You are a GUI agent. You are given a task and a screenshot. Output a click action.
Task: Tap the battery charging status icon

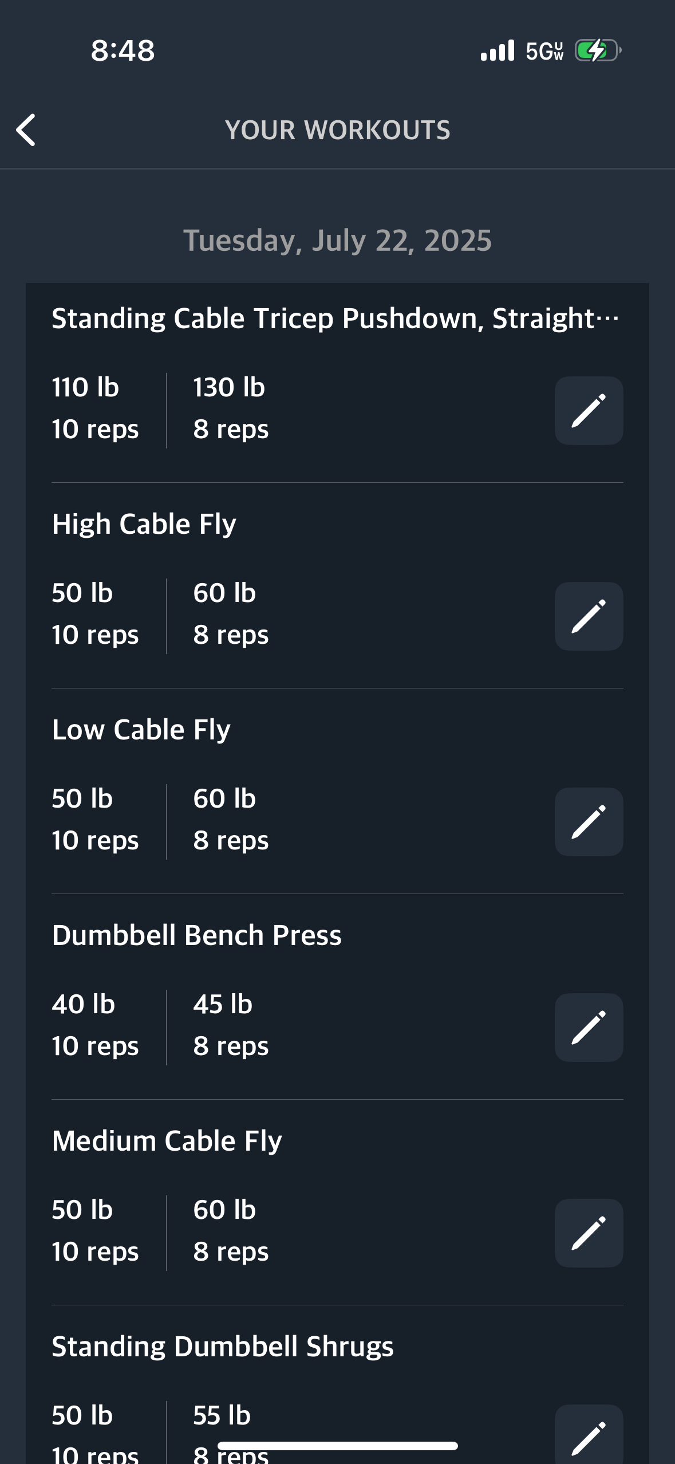[598, 50]
